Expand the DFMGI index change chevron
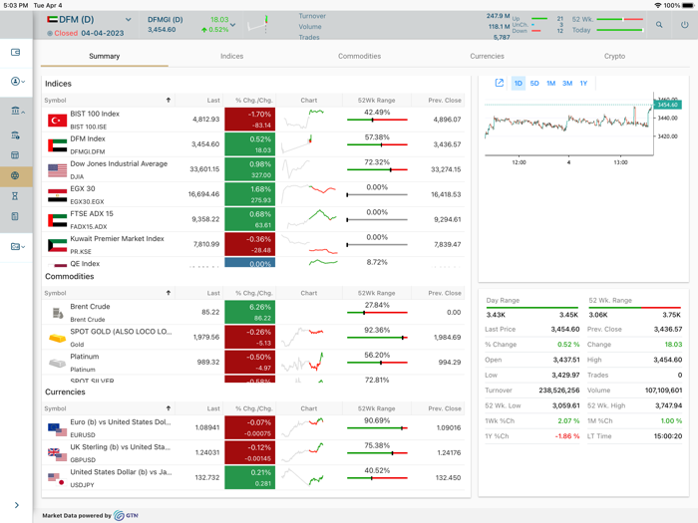 point(232,25)
